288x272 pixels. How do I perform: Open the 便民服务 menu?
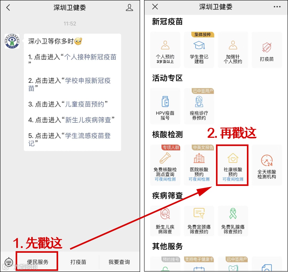point(38,262)
